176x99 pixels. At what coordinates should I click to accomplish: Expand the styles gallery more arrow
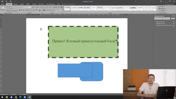pos(157,10)
